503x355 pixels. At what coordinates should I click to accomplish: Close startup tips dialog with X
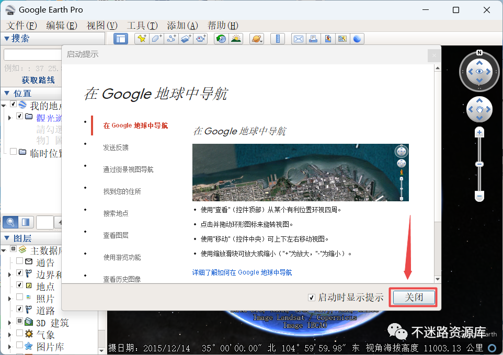(x=434, y=55)
